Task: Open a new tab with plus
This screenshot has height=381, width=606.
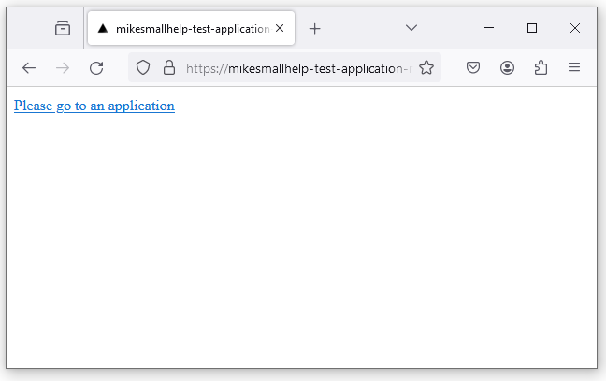Action: [314, 29]
